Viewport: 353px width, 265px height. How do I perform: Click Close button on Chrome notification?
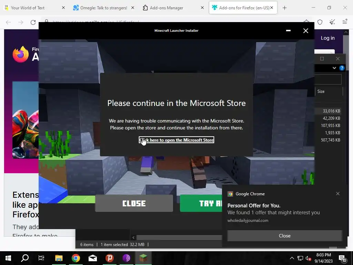pyautogui.click(x=284, y=236)
